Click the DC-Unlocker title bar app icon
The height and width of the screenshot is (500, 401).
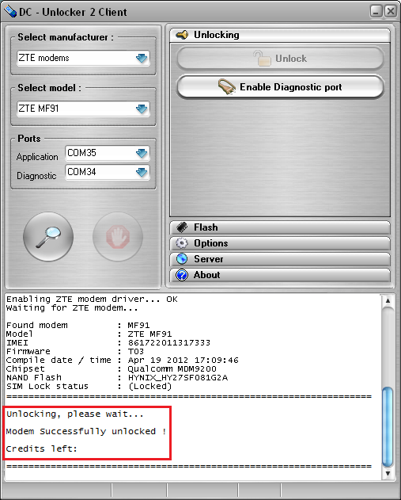(10, 11)
